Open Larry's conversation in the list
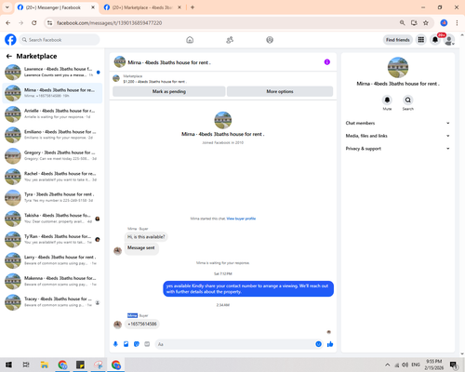This screenshot has width=465, height=372. [52, 260]
